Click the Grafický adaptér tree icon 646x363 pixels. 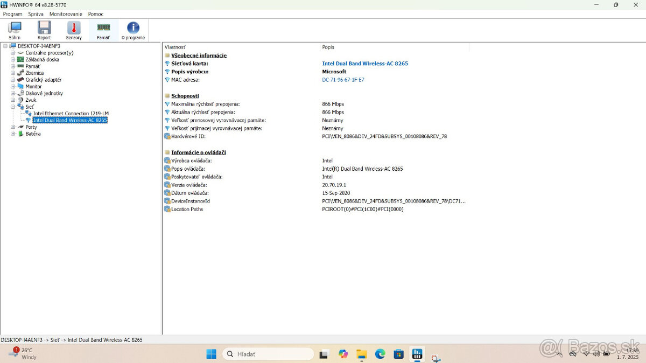coord(22,79)
